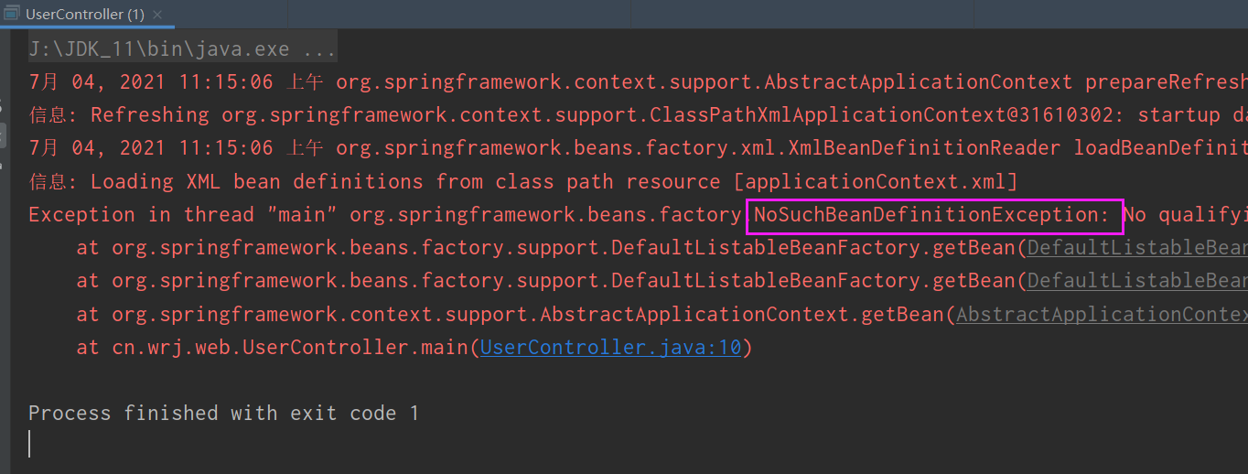Open the DefaultListableBeanFactory link in second stack line

coord(1136,281)
